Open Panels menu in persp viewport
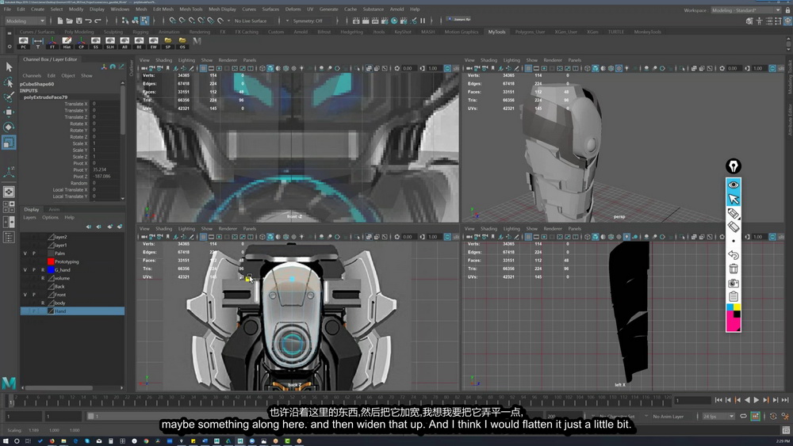 pyautogui.click(x=574, y=60)
